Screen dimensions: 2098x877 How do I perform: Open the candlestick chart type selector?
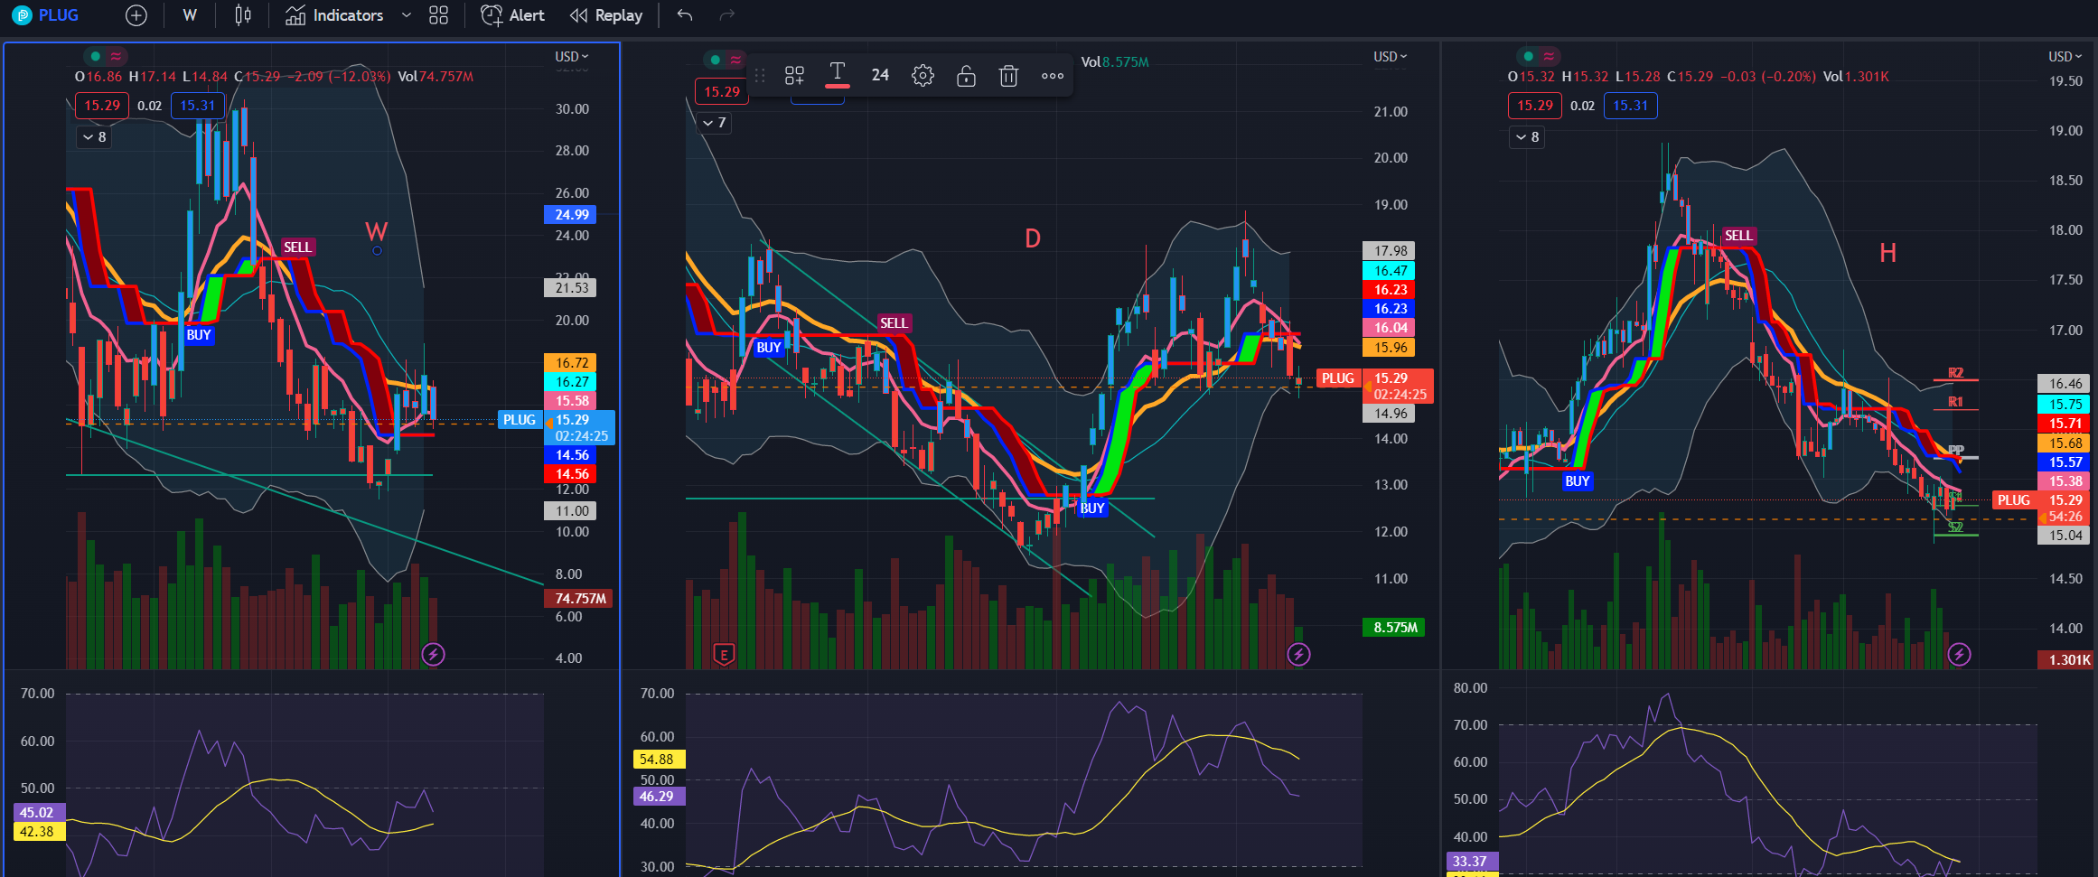pyautogui.click(x=242, y=15)
